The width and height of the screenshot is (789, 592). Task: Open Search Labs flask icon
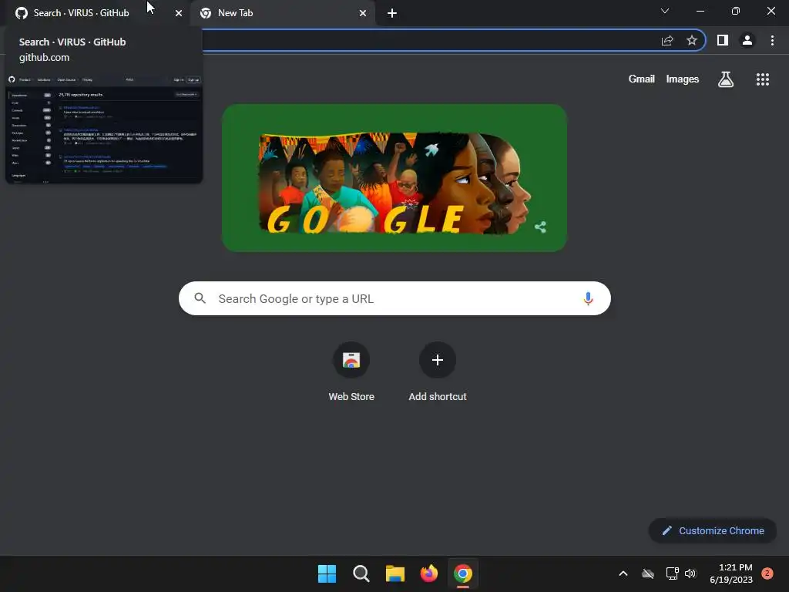[x=726, y=79]
